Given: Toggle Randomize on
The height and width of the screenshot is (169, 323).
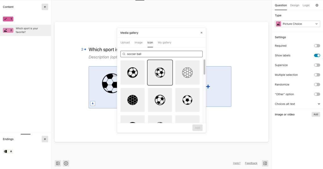Looking at the screenshot, I should (x=317, y=84).
